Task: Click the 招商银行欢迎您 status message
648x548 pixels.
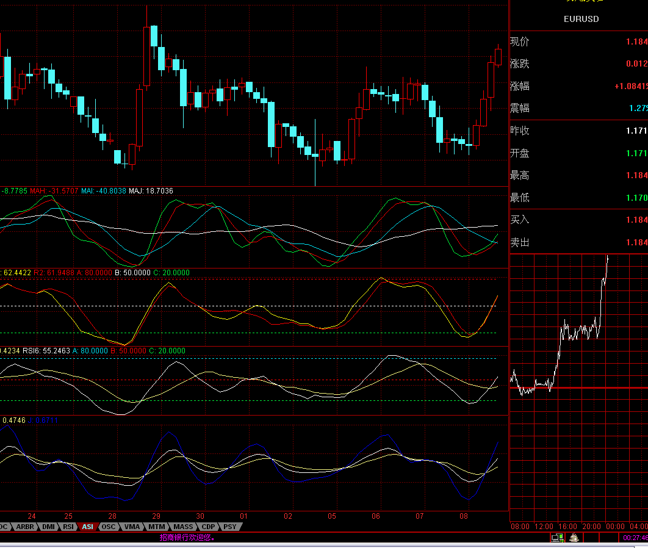Action: point(187,538)
